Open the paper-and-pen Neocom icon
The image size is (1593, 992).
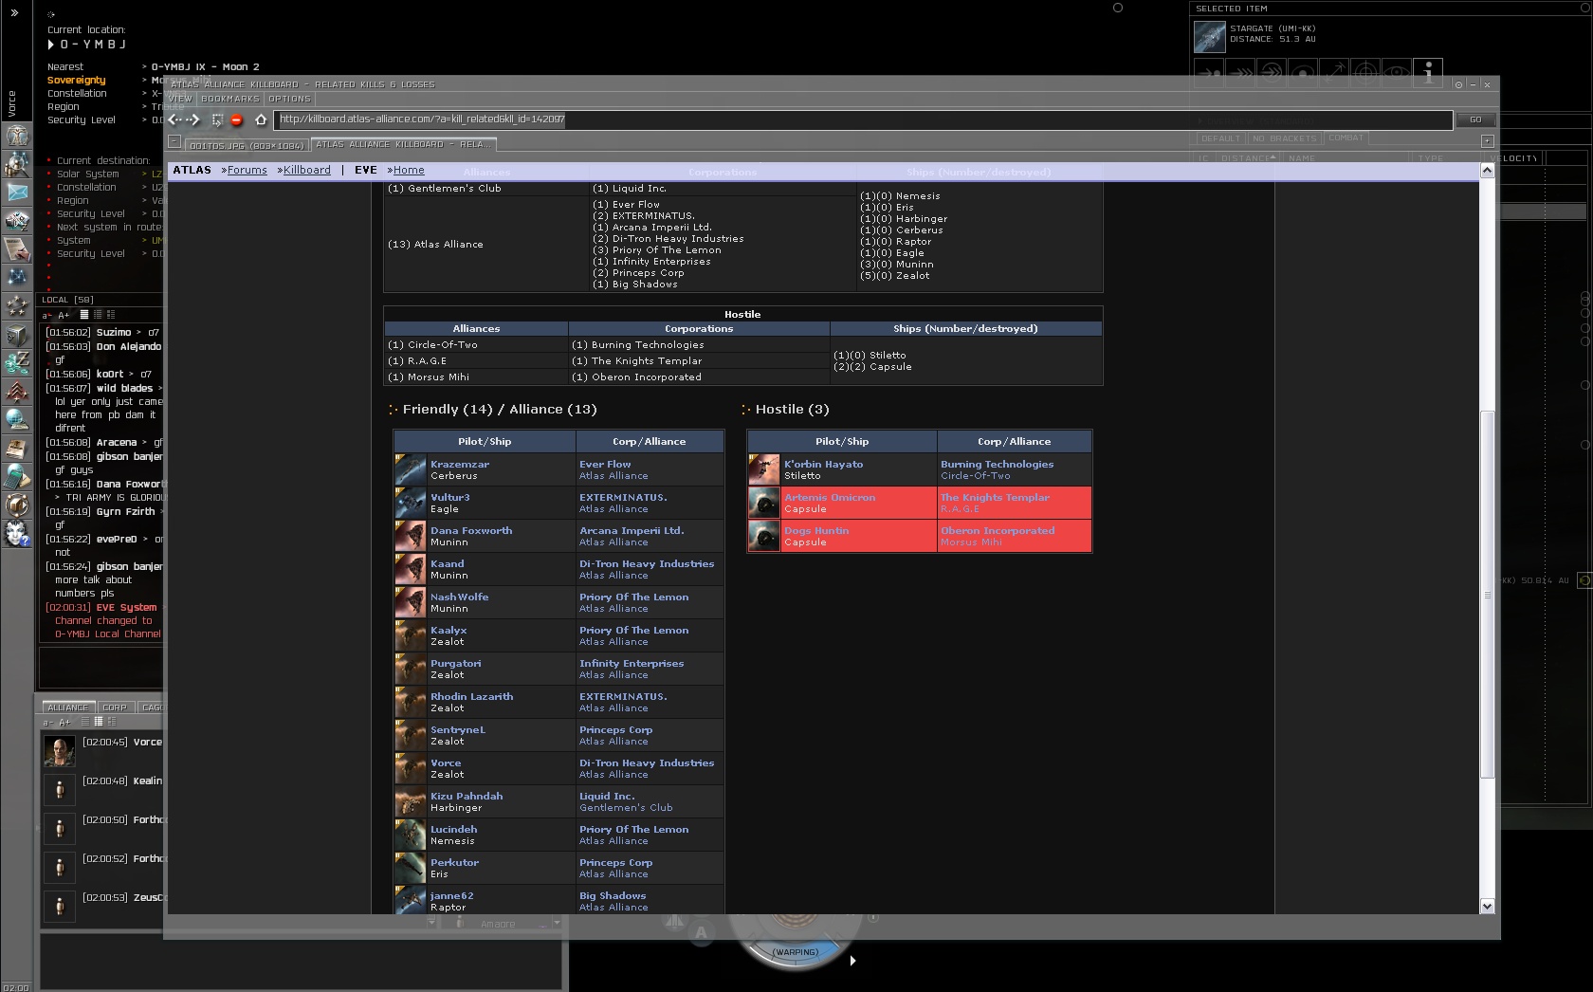pyautogui.click(x=17, y=249)
